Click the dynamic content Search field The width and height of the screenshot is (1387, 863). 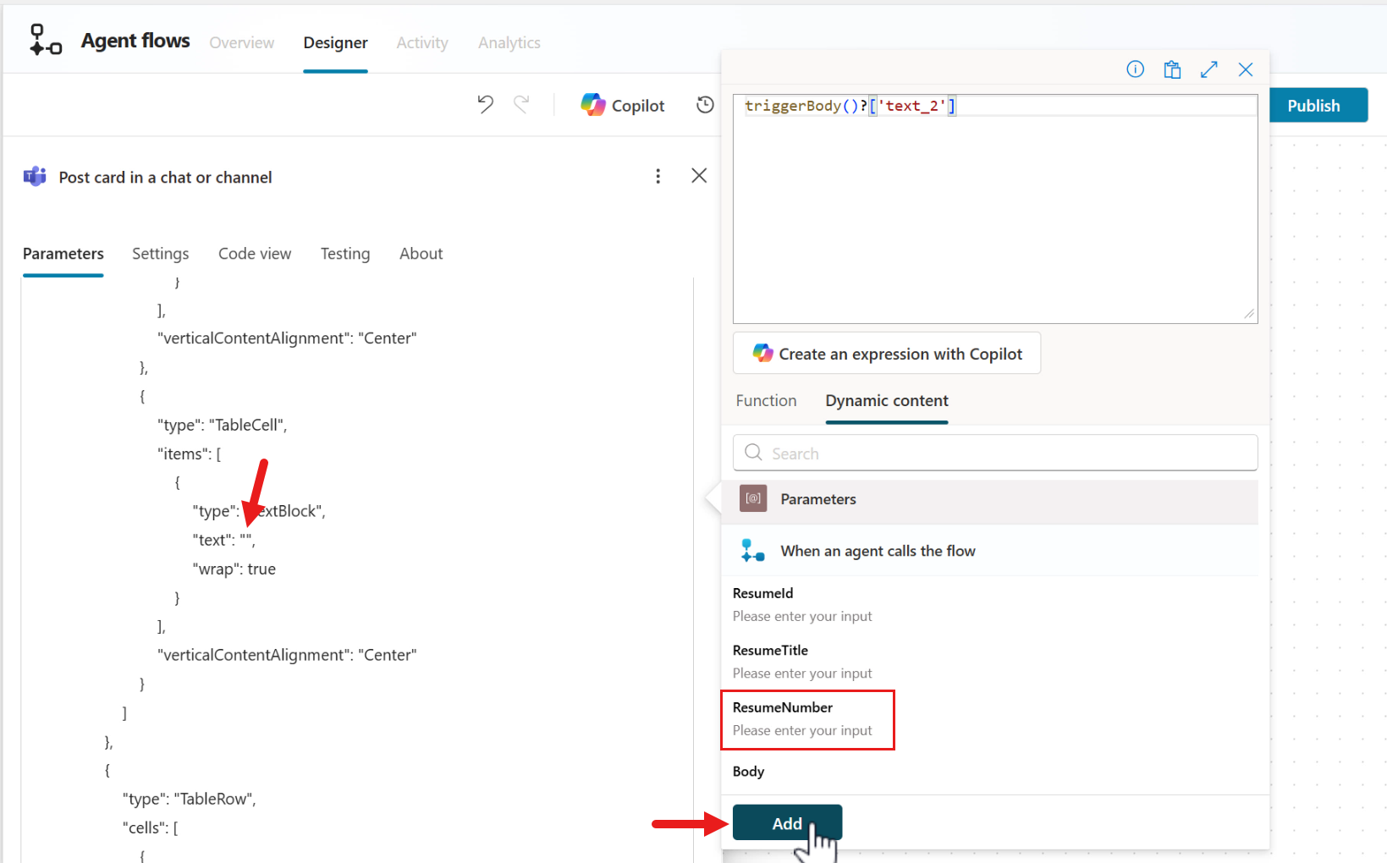[x=994, y=453]
